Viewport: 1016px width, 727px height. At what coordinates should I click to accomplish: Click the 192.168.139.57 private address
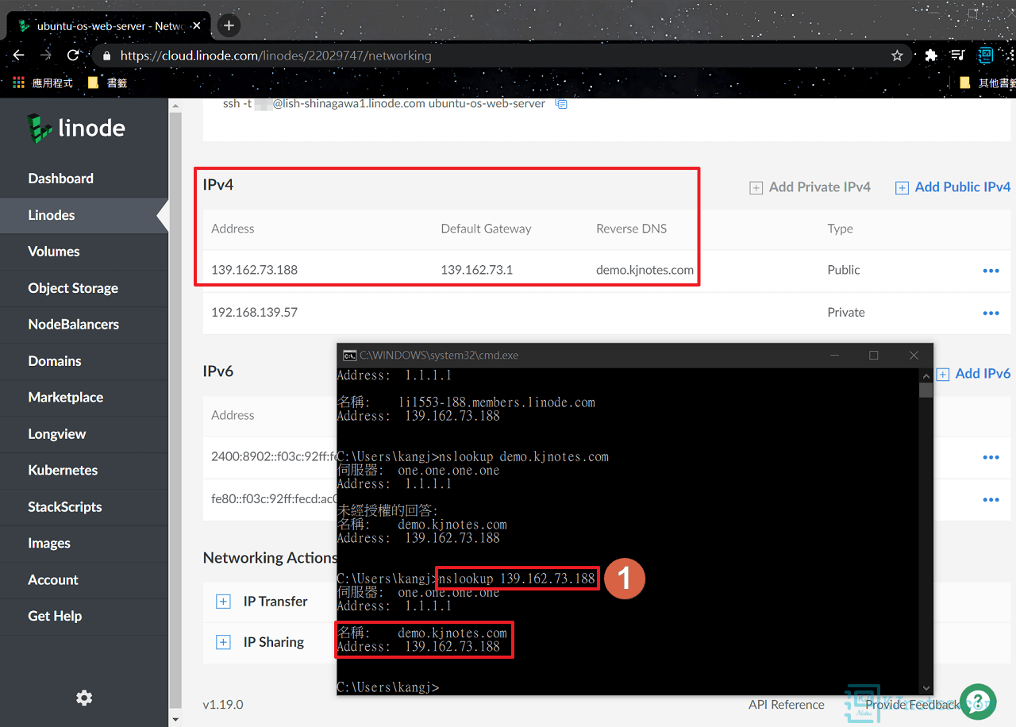pyautogui.click(x=254, y=312)
